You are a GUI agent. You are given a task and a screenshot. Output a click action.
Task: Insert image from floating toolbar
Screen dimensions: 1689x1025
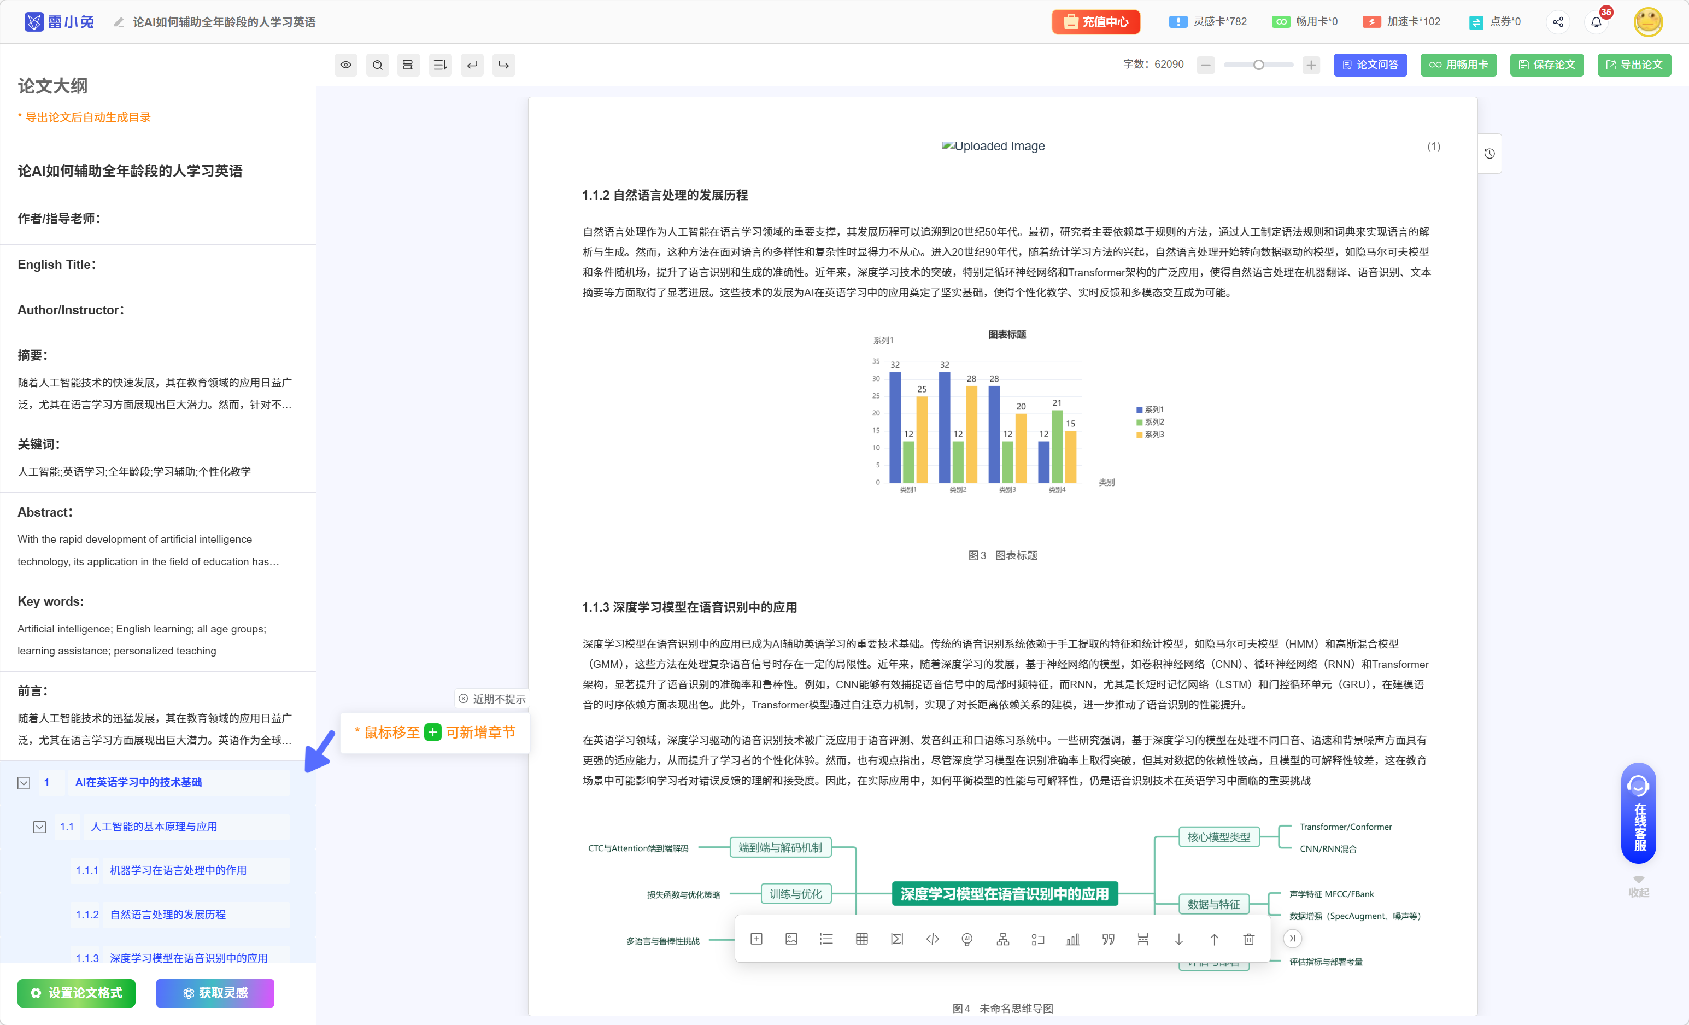click(791, 939)
